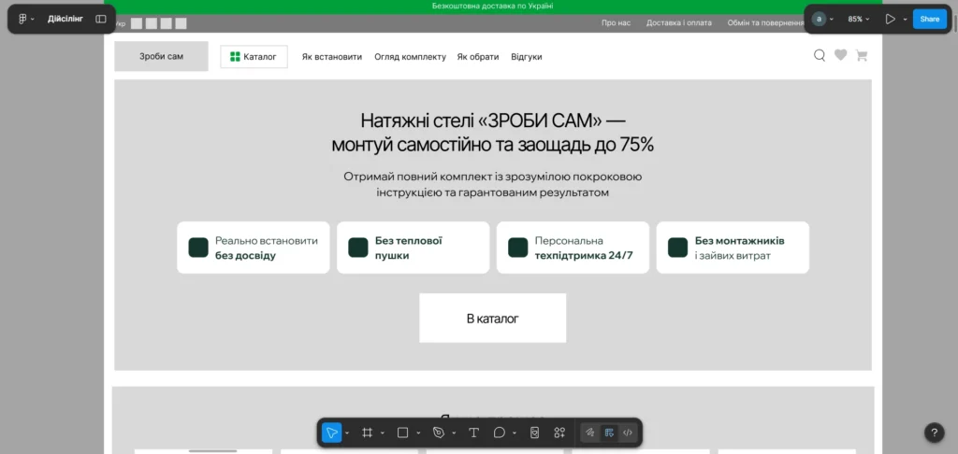
Task: Select the Comment tool
Action: pos(500,433)
